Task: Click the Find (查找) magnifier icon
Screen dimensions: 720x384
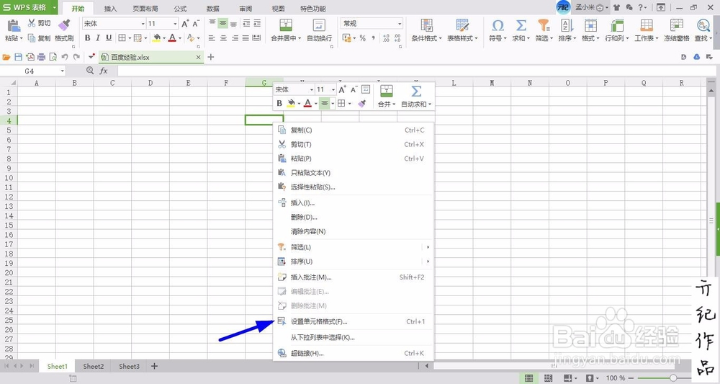Action: [x=703, y=24]
